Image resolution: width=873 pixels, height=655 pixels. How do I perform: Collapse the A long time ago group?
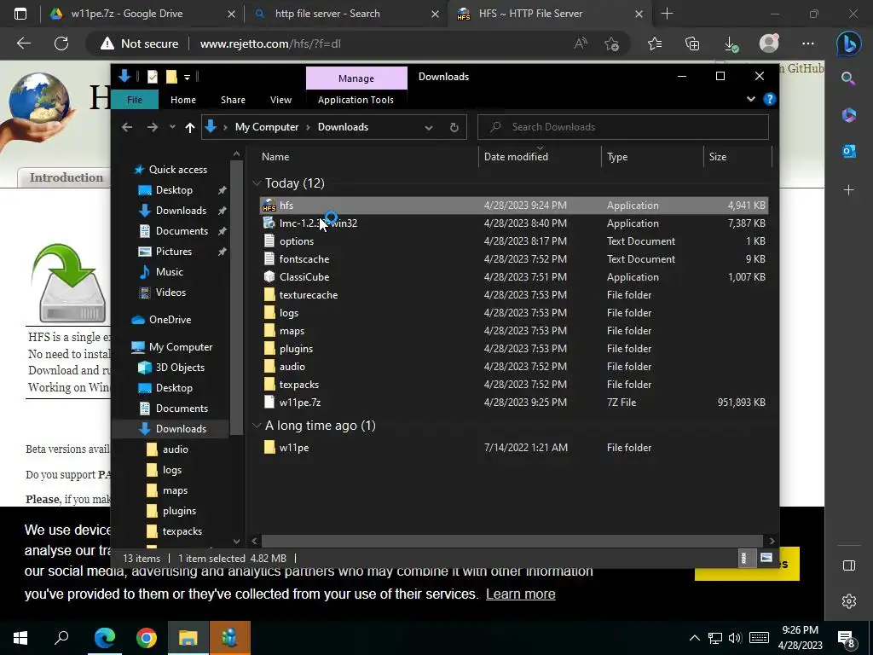point(257,426)
